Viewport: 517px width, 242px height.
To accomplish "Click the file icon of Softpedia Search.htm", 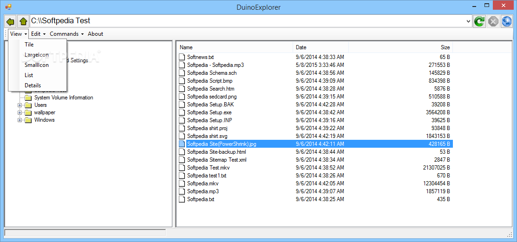I will (182, 89).
